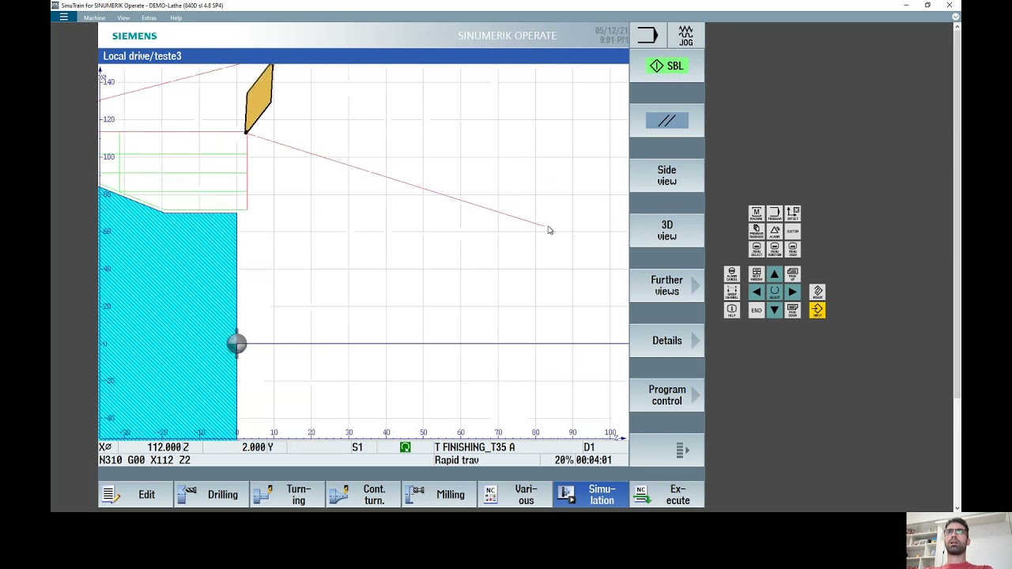Click the up arrow cursor key

(x=775, y=274)
